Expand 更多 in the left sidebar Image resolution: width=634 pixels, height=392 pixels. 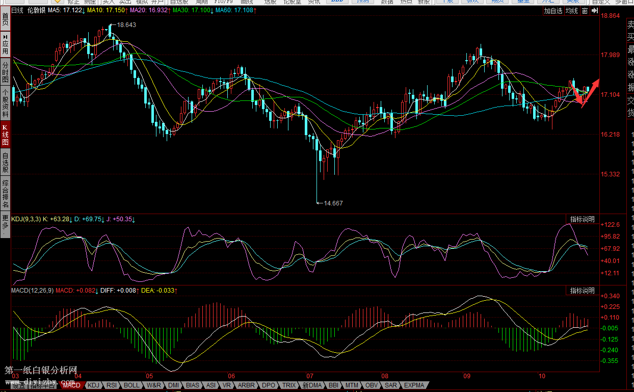(5, 225)
